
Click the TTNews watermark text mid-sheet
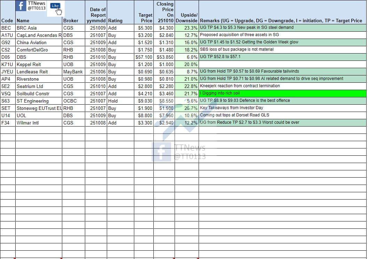coord(190,152)
